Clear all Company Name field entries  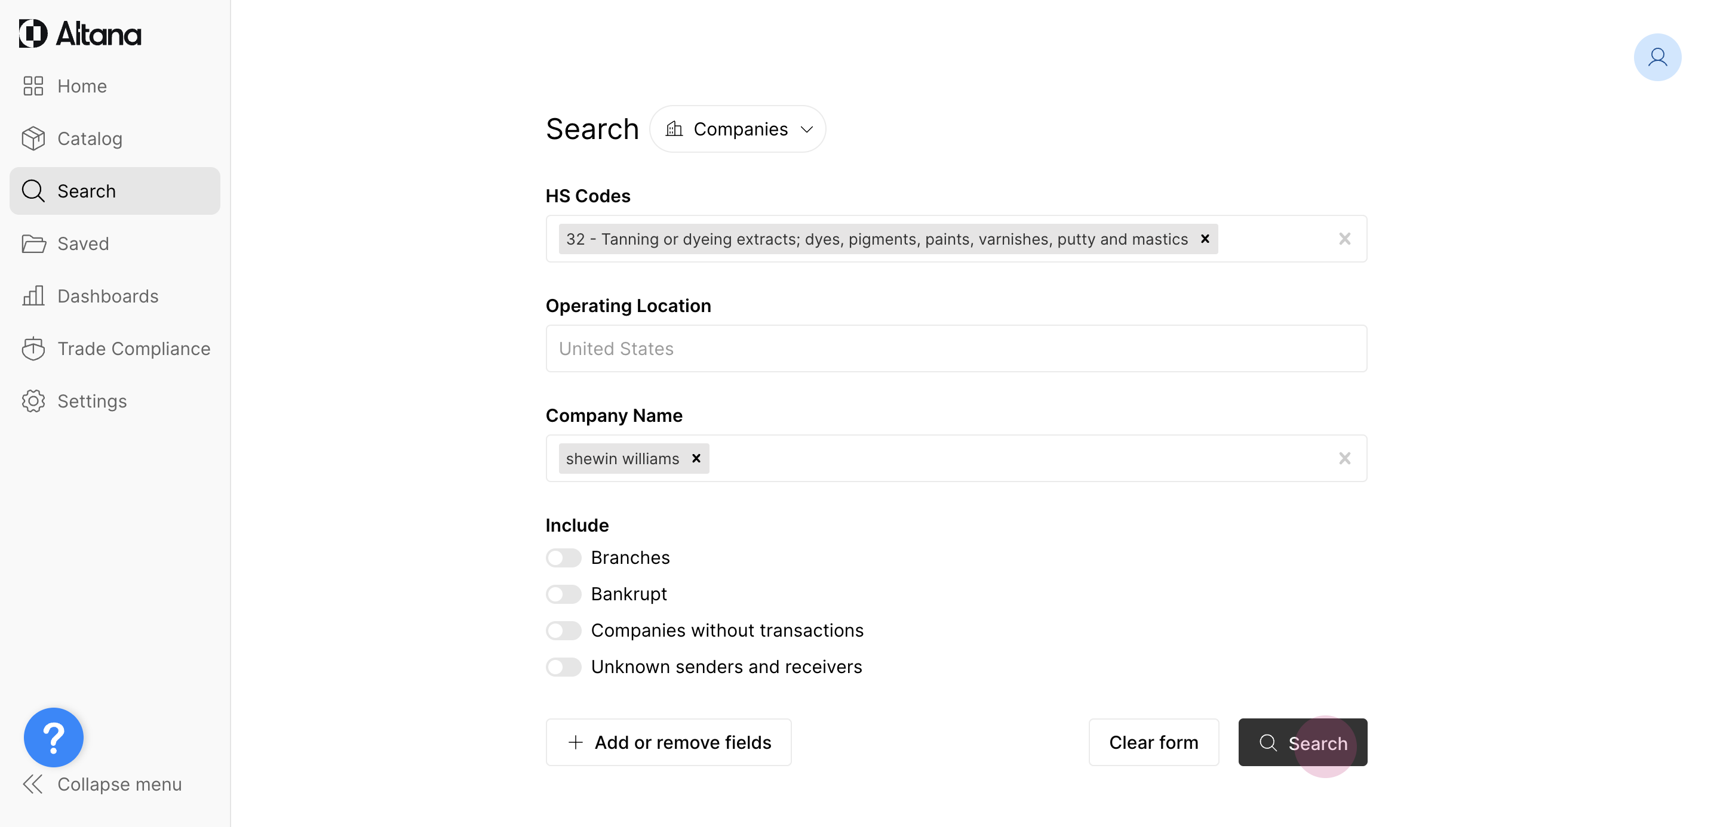tap(1344, 458)
